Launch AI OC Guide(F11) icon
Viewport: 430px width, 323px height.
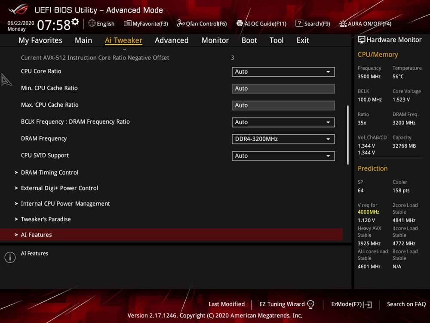[x=240, y=23]
